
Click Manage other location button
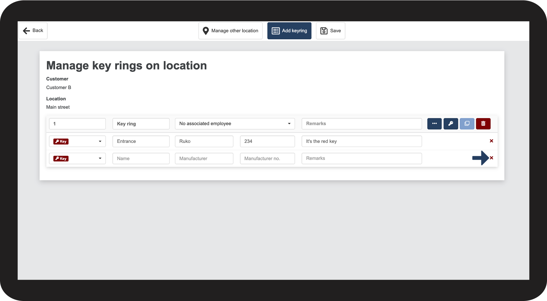[230, 31]
